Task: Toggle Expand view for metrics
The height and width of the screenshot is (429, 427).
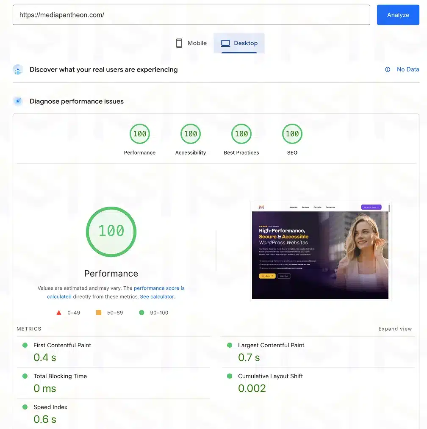Action: point(395,329)
